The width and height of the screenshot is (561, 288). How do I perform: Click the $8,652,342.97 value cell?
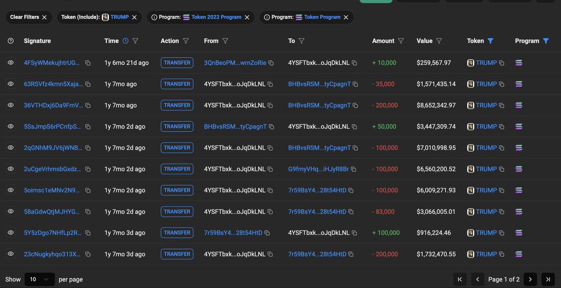(x=436, y=105)
